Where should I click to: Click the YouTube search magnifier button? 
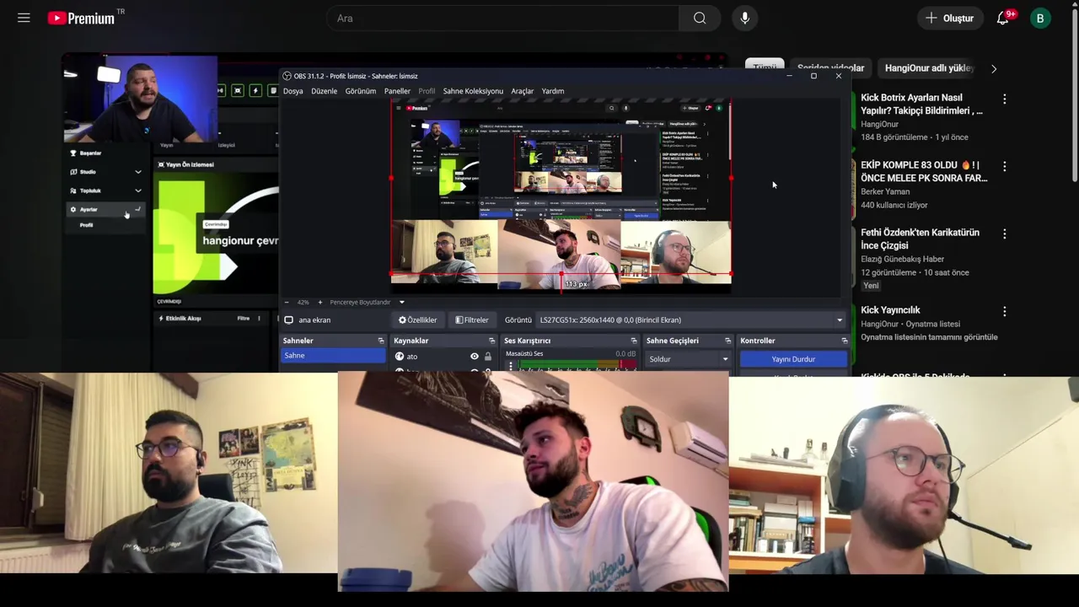tap(700, 18)
